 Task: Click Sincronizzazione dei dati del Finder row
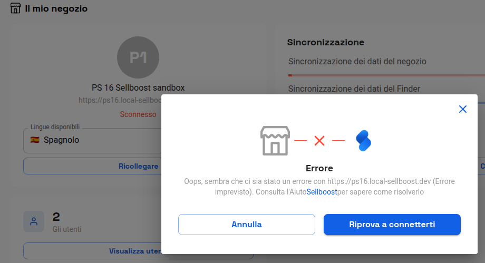point(354,89)
